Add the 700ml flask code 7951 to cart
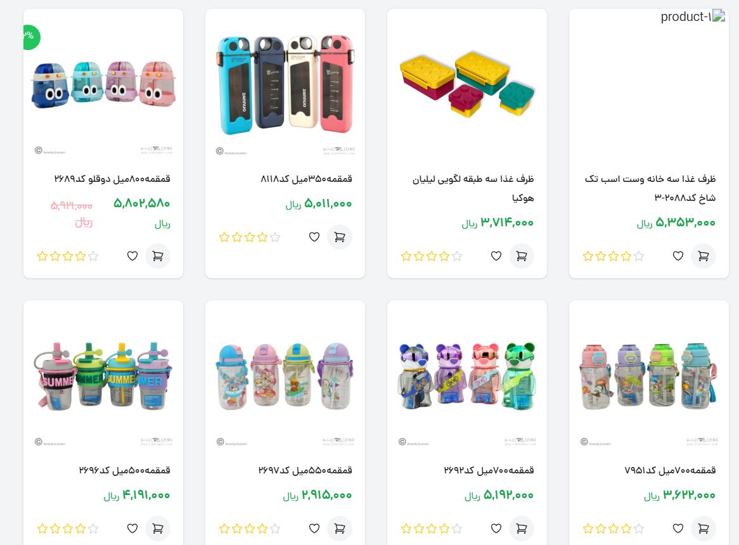The height and width of the screenshot is (545, 739). click(x=703, y=529)
